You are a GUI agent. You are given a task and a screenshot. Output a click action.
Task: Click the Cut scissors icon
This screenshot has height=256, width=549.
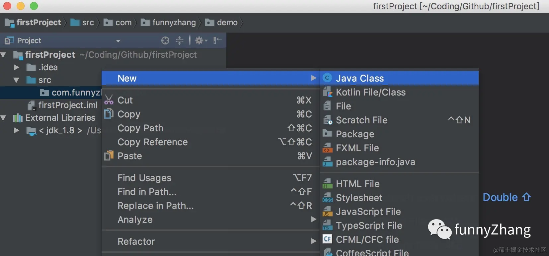(x=109, y=100)
